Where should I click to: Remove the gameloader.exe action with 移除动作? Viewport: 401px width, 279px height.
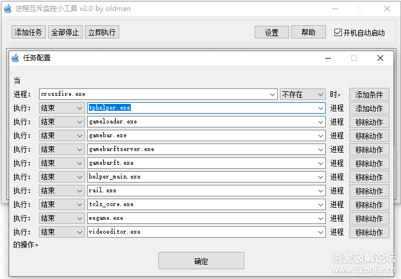(x=369, y=122)
